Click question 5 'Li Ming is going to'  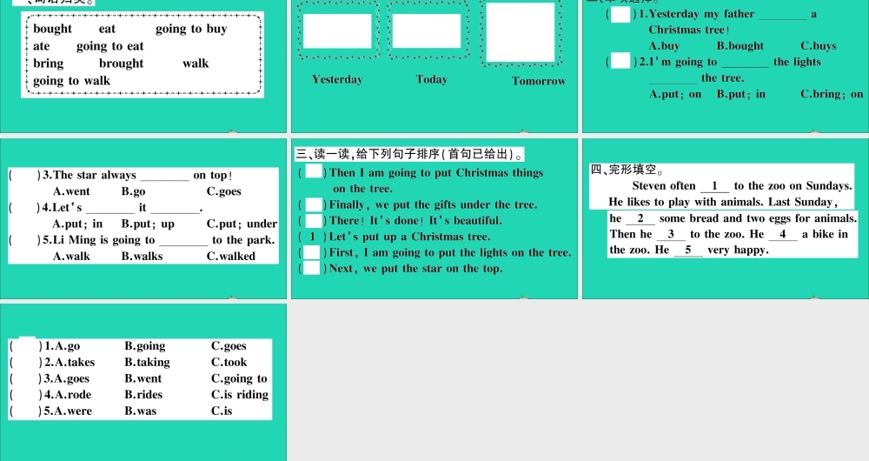[x=158, y=240]
